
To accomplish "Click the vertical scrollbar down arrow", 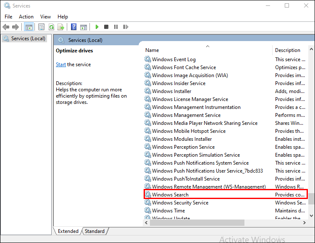I will tap(311, 216).
